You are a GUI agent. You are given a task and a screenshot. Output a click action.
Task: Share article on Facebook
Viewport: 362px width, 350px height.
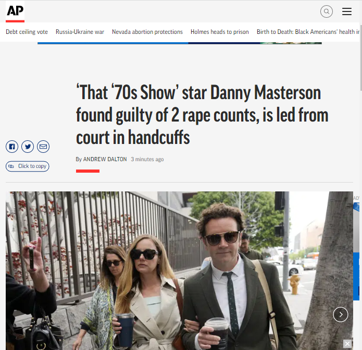click(12, 147)
